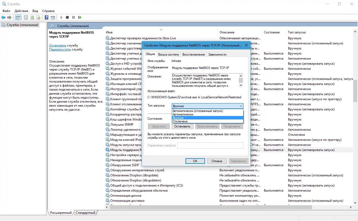This screenshot has height=221, width=358.
Task: Click the Pause Service icon in toolbar
Action: pyautogui.click(x=74, y=17)
